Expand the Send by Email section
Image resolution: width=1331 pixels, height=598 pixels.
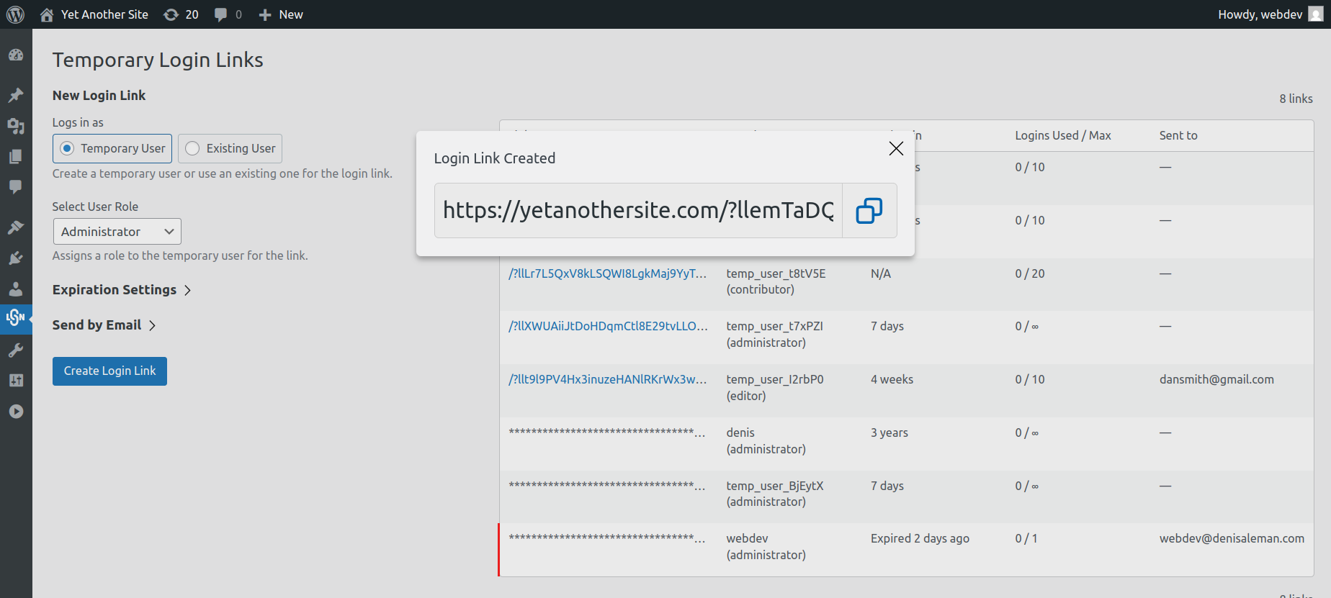(x=104, y=325)
